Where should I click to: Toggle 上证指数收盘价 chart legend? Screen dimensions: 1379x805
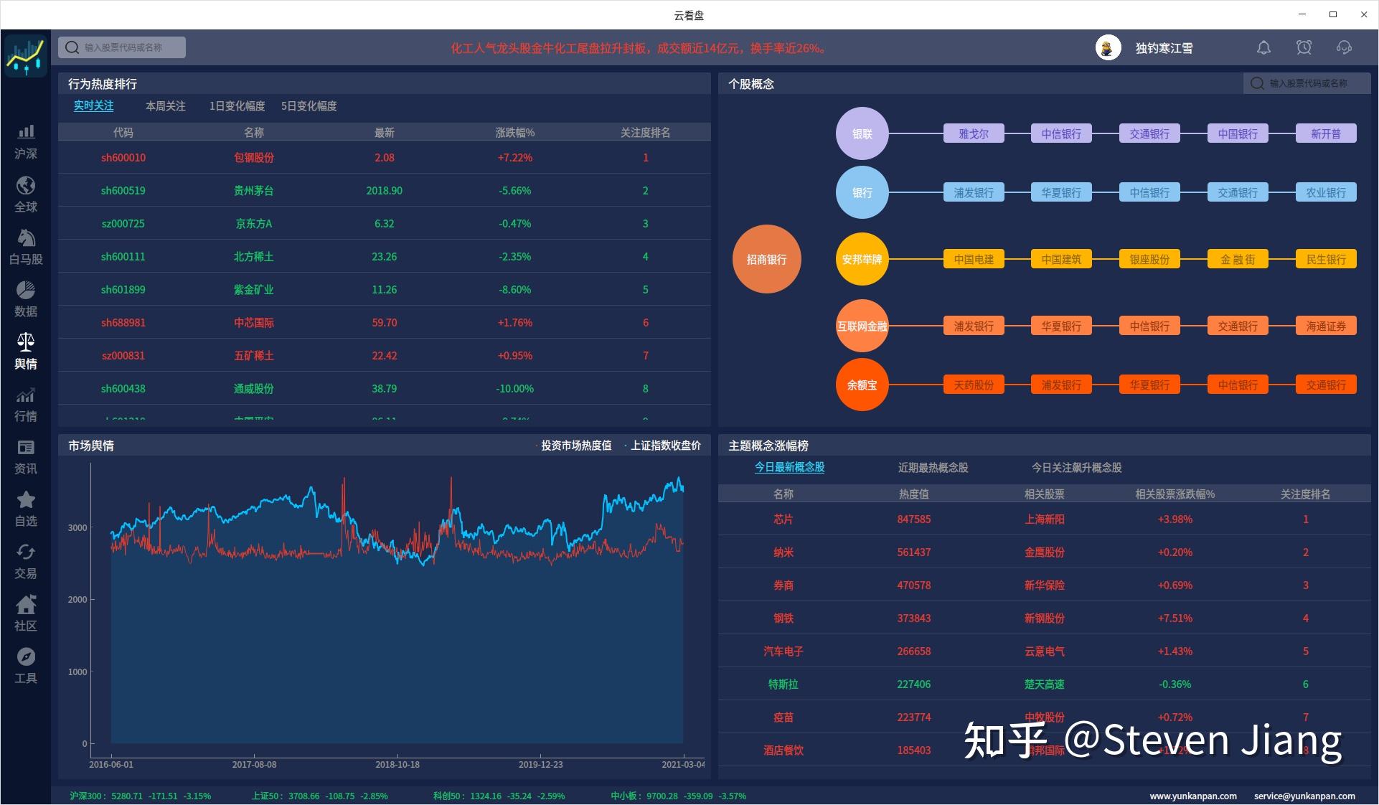pyautogui.click(x=664, y=446)
